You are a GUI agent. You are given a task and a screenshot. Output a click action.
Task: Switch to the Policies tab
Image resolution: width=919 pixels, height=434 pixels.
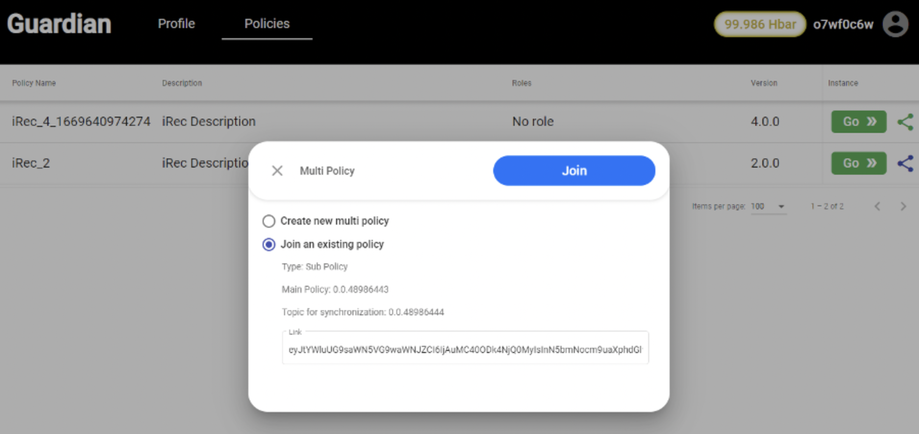pyautogui.click(x=267, y=24)
